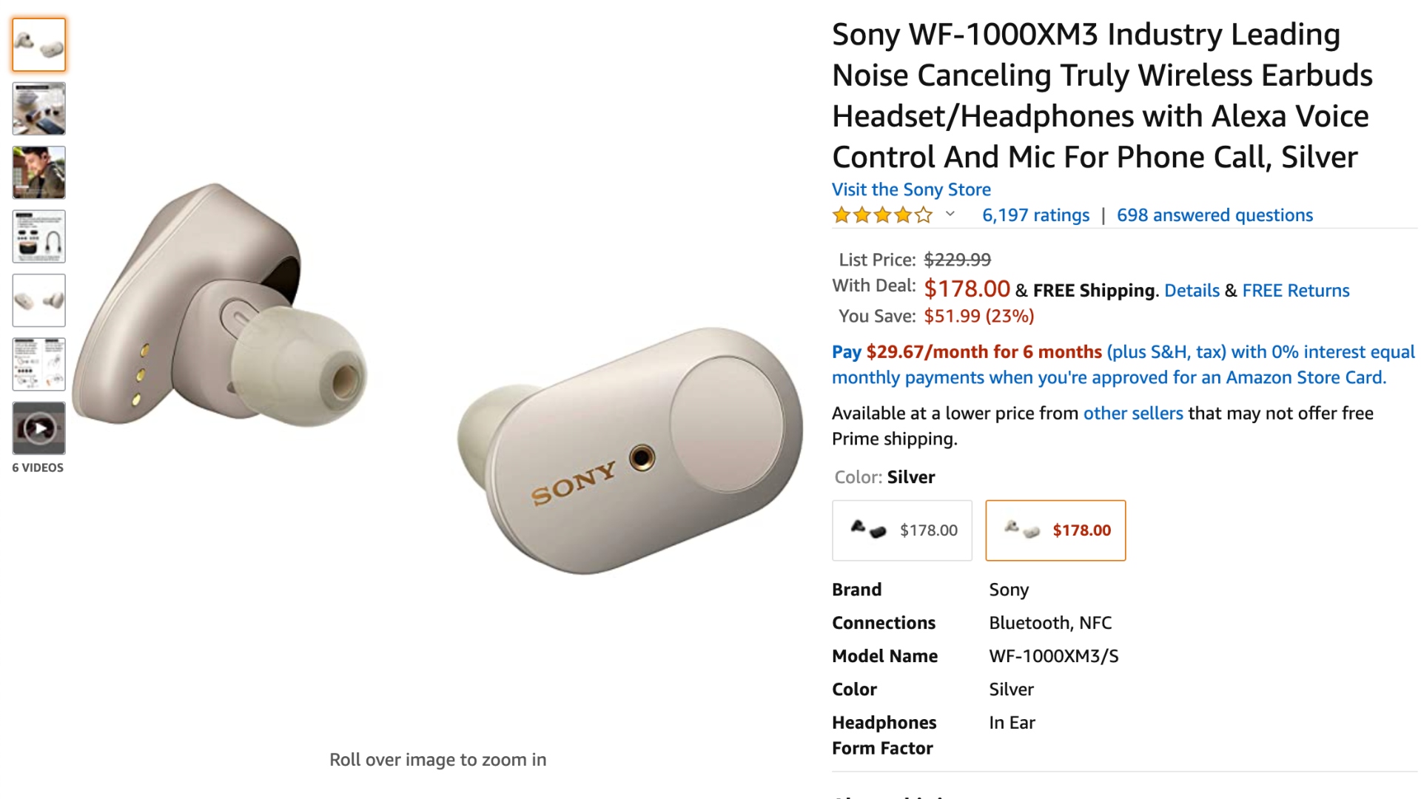1421x799 pixels.
Task: Expand the rating breakdown chevron
Action: pos(950,215)
